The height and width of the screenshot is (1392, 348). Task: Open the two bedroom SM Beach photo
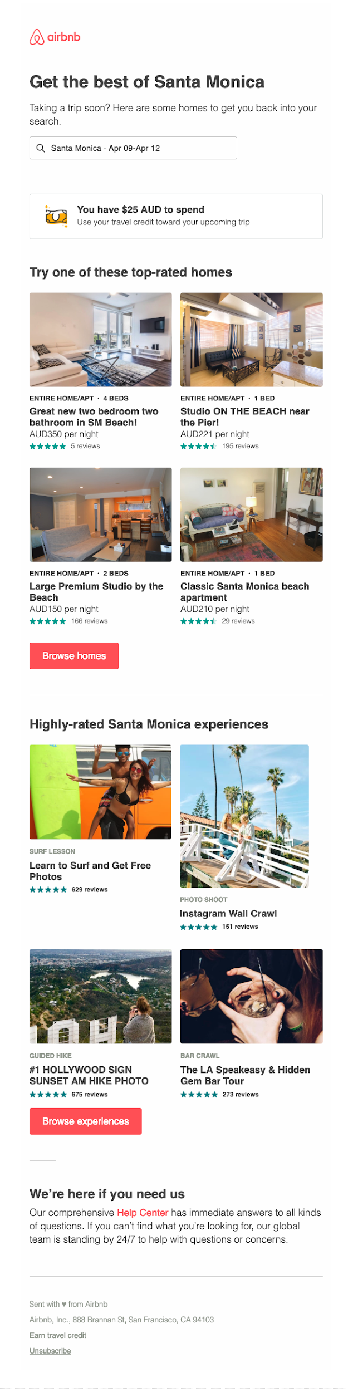pyautogui.click(x=101, y=340)
